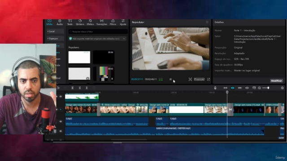Select the middle short 1.mp3 audio clip
287x161 pixels.
tap(162, 122)
